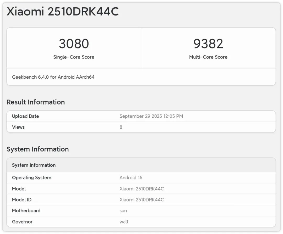The image size is (283, 234).
Task: Click the Multi-Core Score label
Action: point(208,57)
